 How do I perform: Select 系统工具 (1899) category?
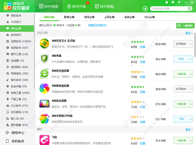(x=17, y=93)
